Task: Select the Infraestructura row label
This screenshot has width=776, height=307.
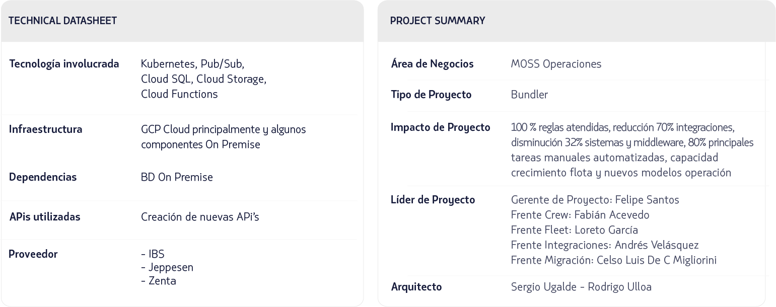Action: coord(45,129)
